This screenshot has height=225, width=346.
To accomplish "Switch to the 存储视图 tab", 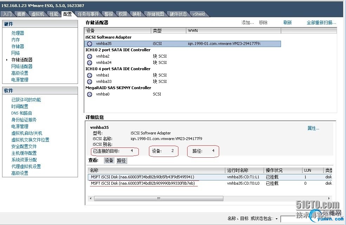I will (155, 14).
